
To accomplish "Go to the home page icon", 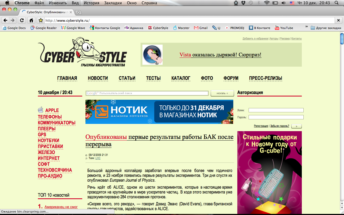I will point(31,20).
